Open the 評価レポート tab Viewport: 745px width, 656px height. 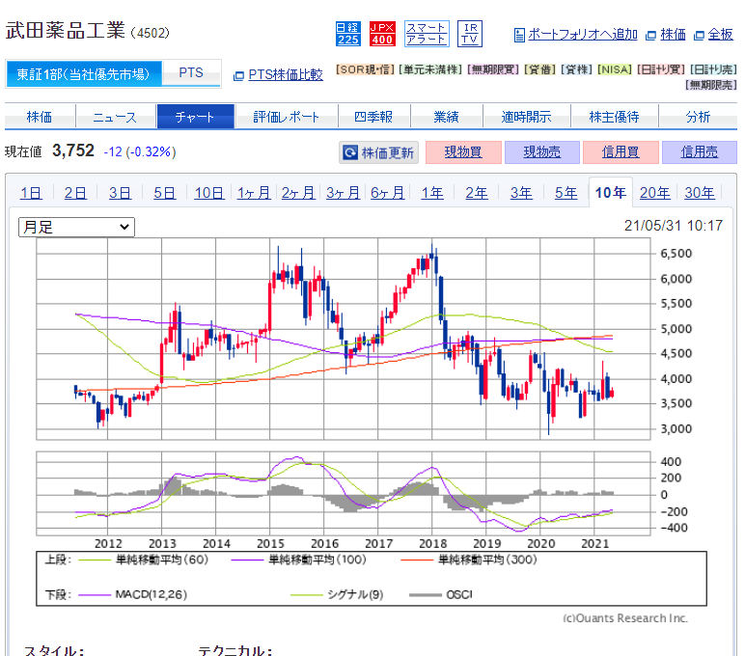(x=286, y=117)
